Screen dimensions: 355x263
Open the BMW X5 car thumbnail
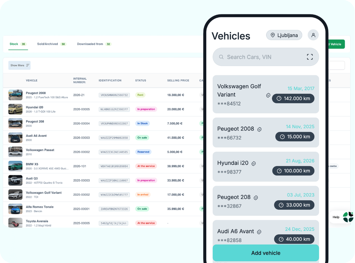[15, 166]
